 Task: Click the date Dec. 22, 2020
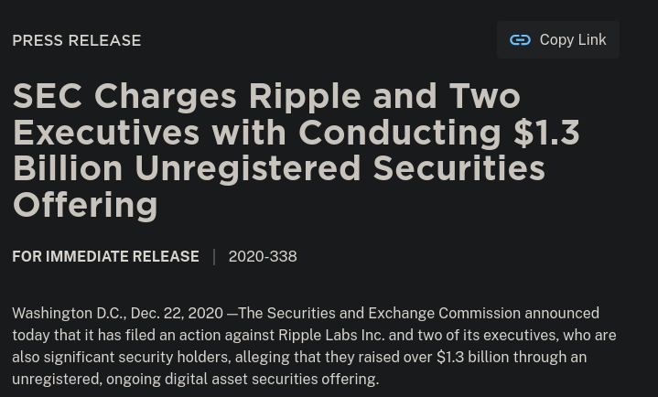coord(177,314)
